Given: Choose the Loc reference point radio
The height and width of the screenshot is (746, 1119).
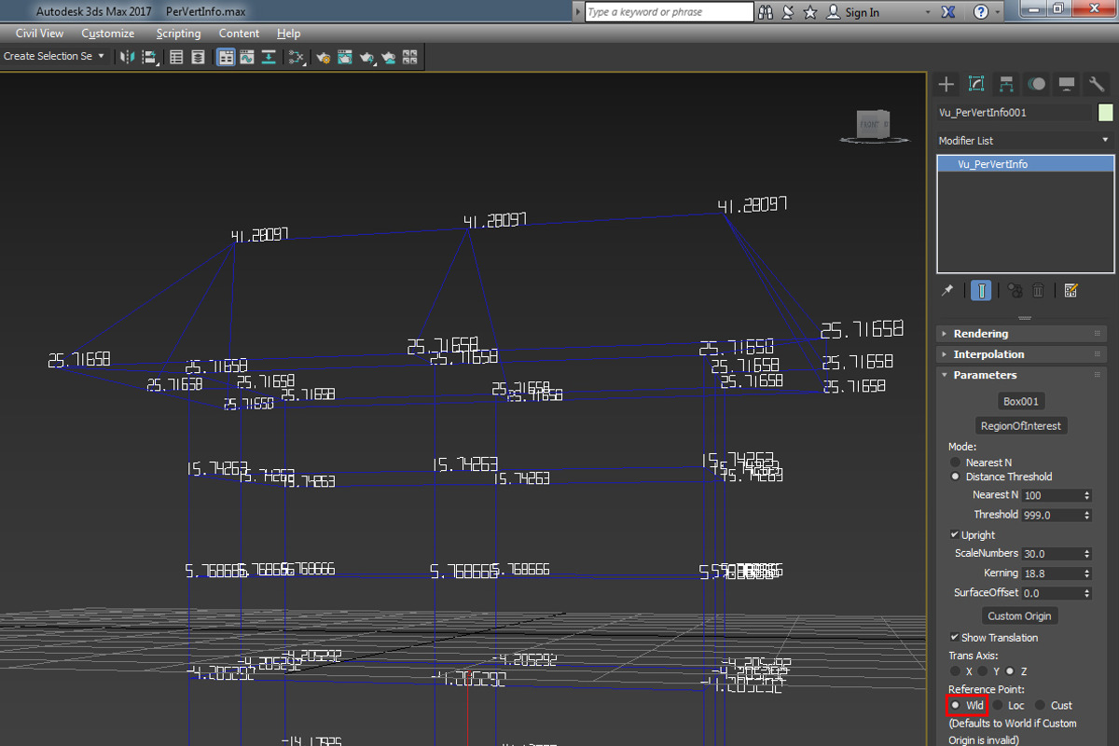Looking at the screenshot, I should click(998, 706).
